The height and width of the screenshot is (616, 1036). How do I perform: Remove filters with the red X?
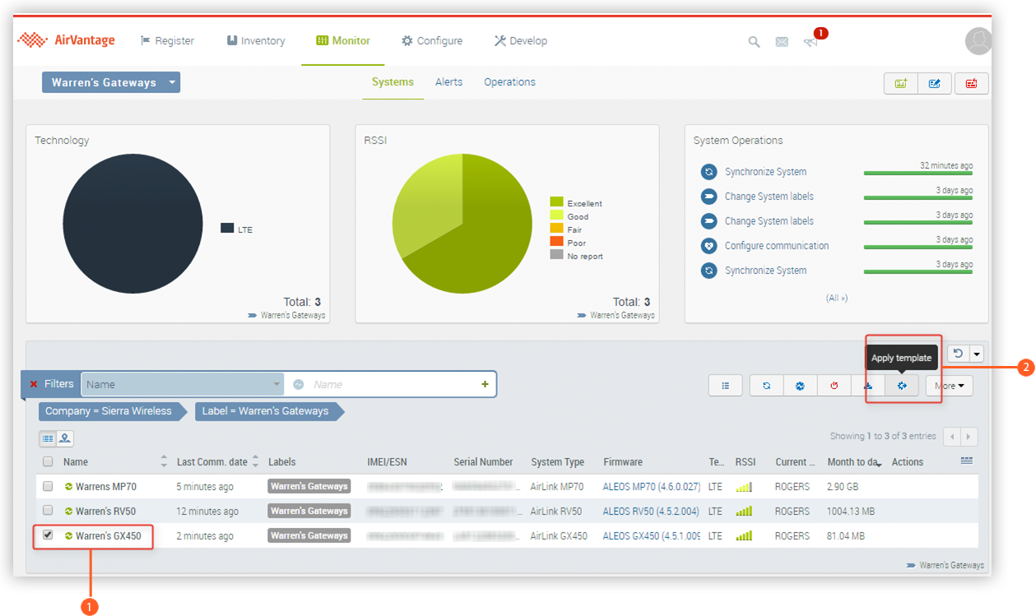(x=34, y=384)
